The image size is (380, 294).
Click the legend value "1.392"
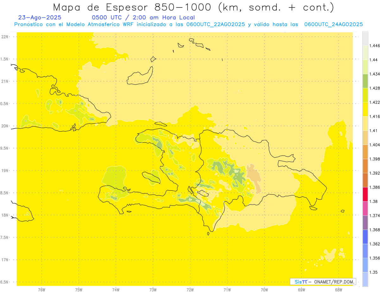pos(375,173)
